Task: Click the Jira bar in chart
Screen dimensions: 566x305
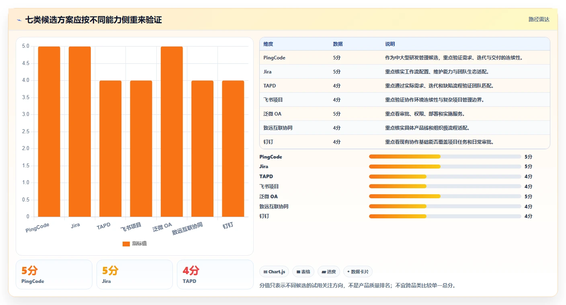Action: click(80, 132)
